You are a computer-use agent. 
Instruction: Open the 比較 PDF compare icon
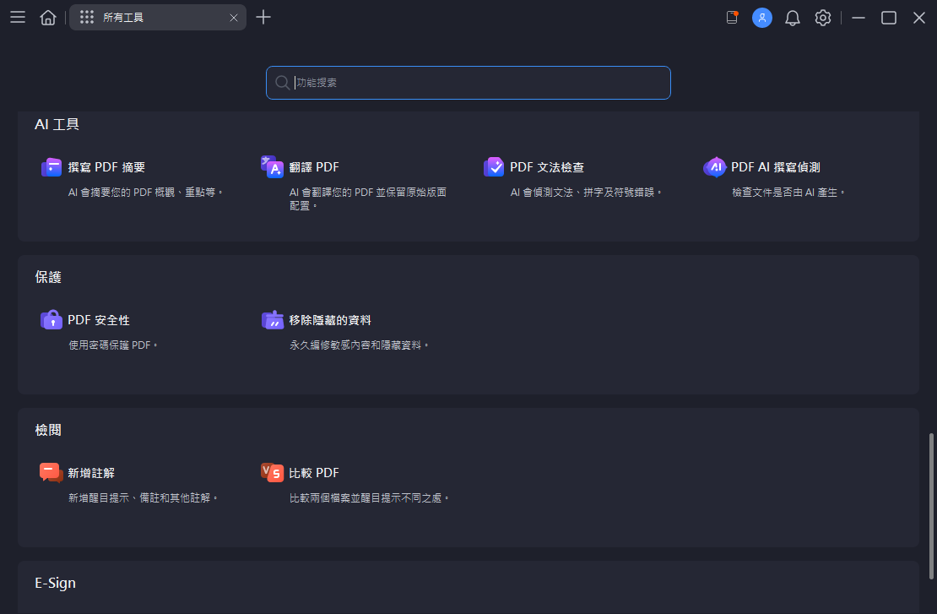click(272, 473)
